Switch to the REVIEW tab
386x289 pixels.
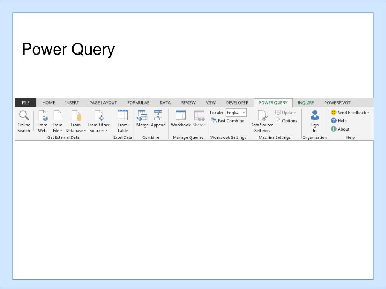tap(188, 103)
